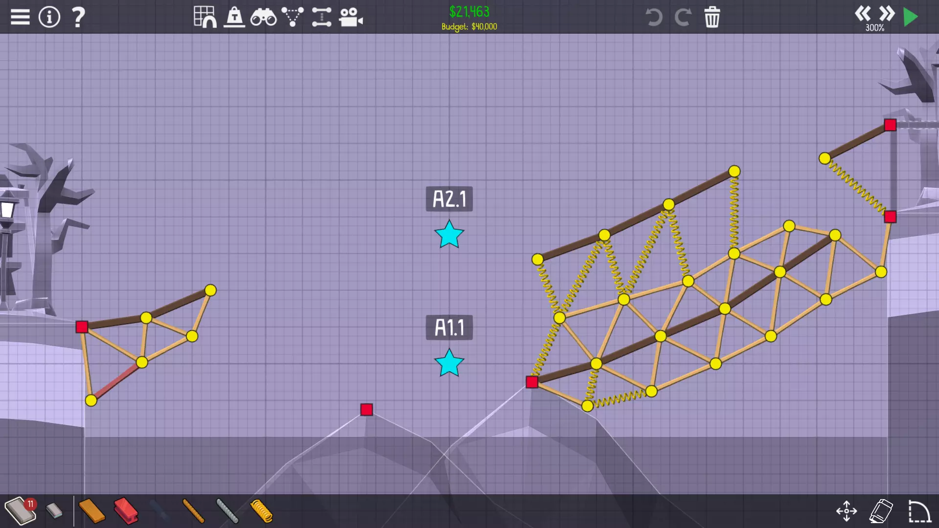Open the hamburger main menu
The height and width of the screenshot is (528, 939).
pyautogui.click(x=20, y=17)
